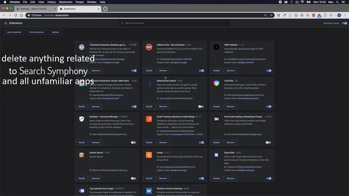Click the Dashlane shield icon
Viewport: 349px width, 196px height.
81,119
